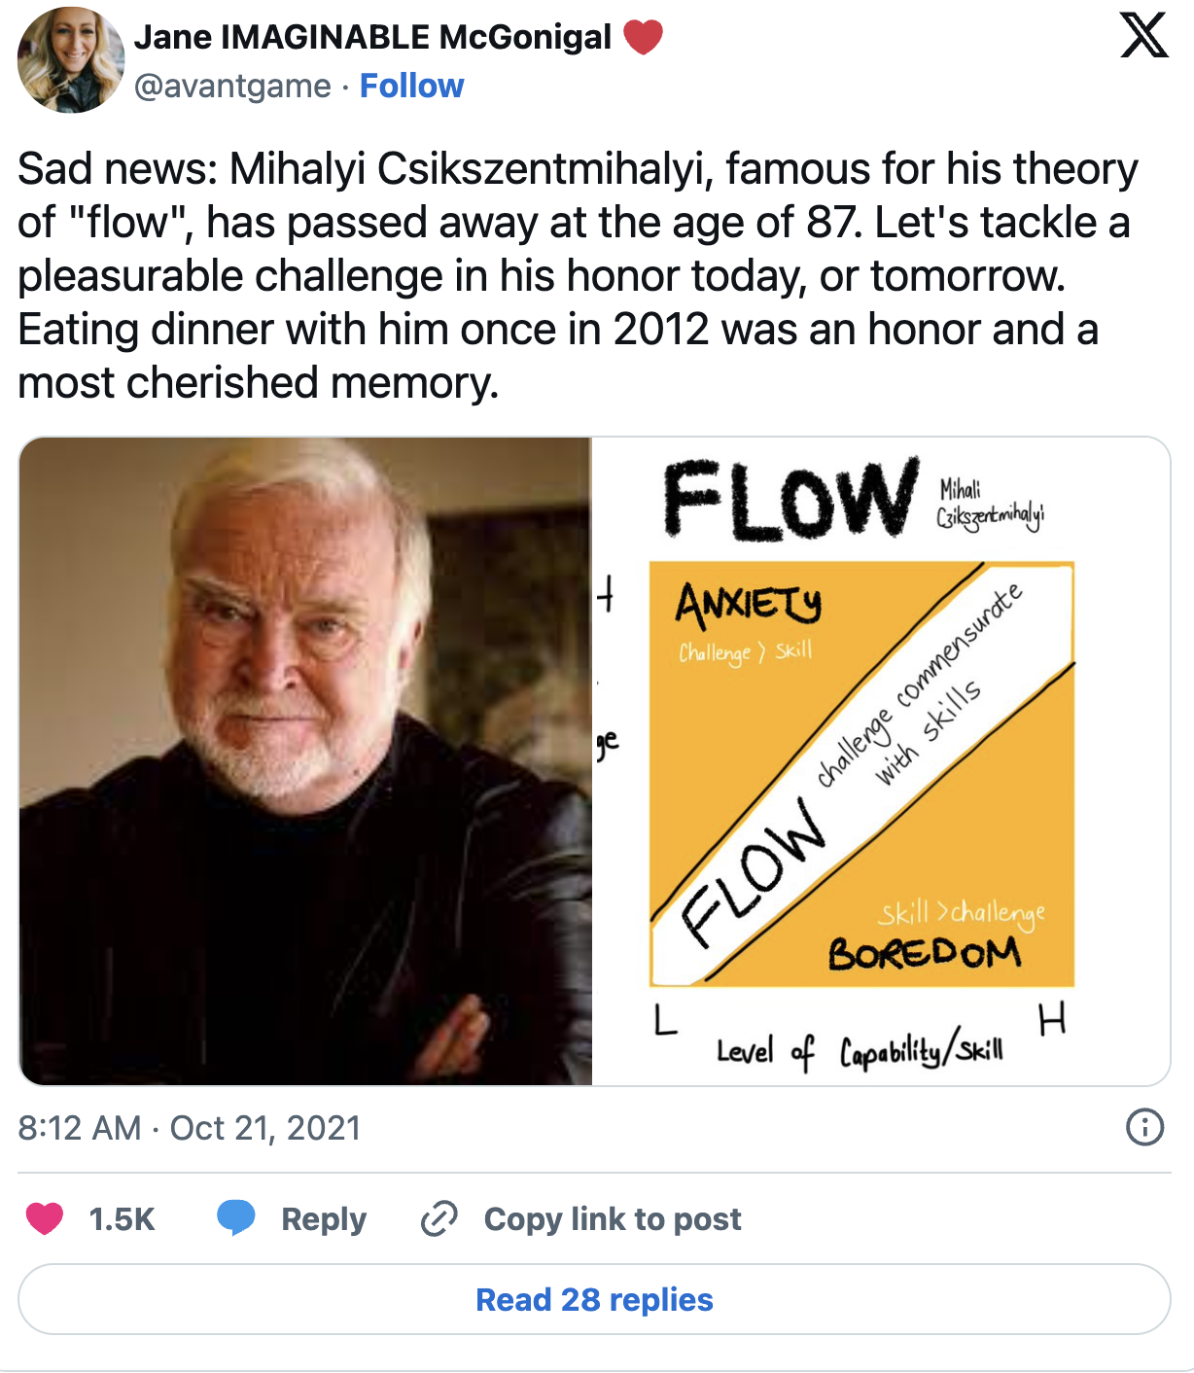Click the red heart emoji beside the name
Viewport: 1194px width, 1373px height.
tap(643, 37)
